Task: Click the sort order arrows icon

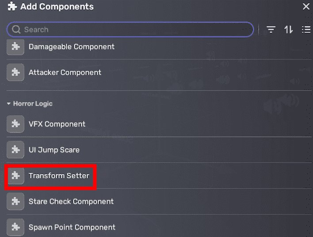Action: [289, 30]
